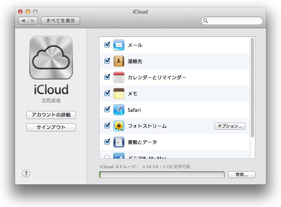Click the Mail (メール) envelope icon
The height and width of the screenshot is (207, 281).
coord(119,45)
